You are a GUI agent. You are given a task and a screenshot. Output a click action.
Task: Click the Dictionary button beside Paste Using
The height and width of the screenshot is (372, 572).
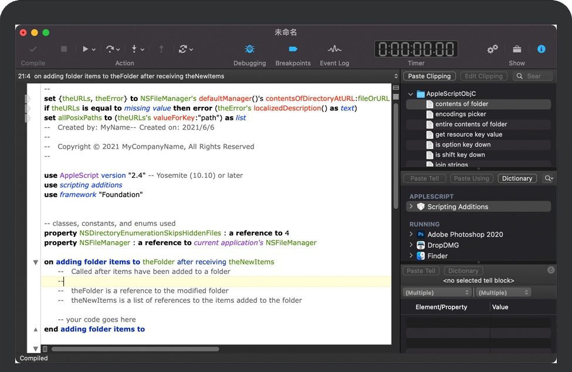tap(517, 178)
